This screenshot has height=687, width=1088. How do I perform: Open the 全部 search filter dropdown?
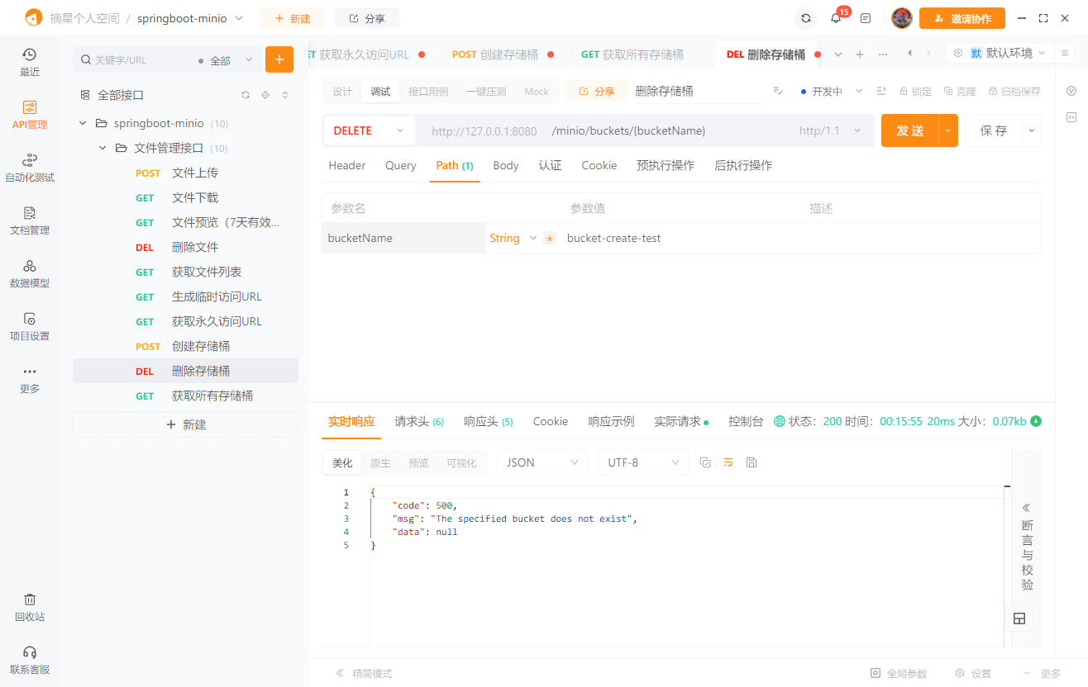click(227, 60)
